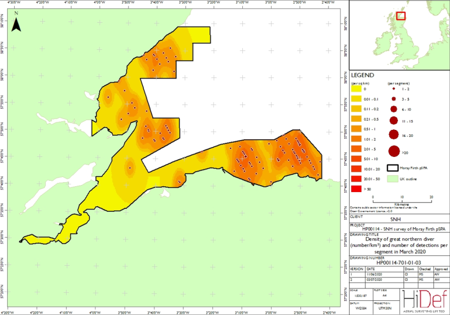Click the date cell 03/07/2020
Image resolution: width=450 pixels, height=315 pixels.
[374, 279]
